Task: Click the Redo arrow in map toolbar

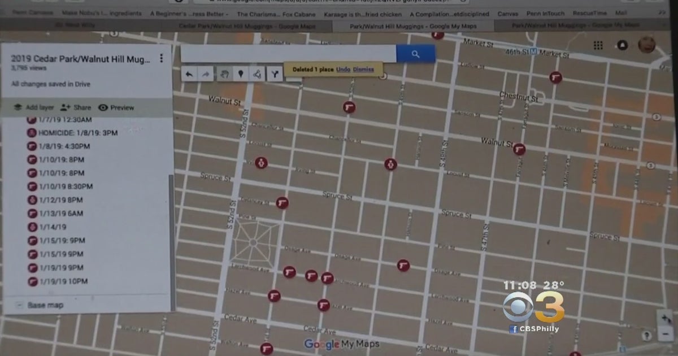Action: pyautogui.click(x=206, y=73)
